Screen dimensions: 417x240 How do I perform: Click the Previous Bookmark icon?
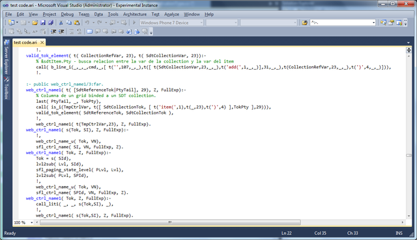click(x=98, y=32)
